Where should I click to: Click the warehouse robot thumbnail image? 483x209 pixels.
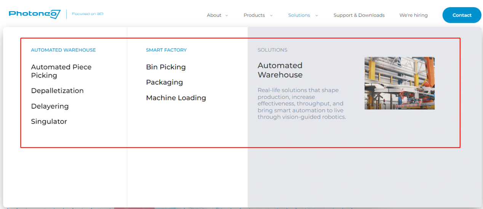click(399, 83)
